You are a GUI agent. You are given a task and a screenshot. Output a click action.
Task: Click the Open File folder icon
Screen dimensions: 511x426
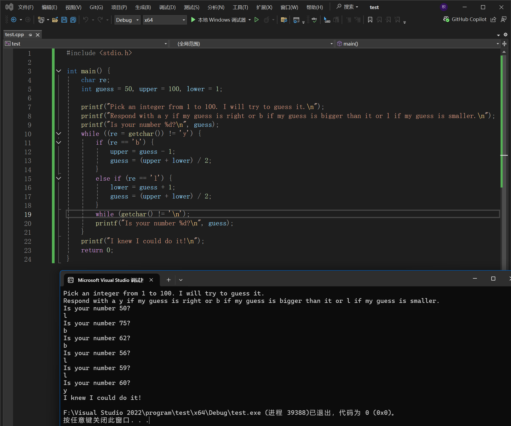(x=55, y=20)
